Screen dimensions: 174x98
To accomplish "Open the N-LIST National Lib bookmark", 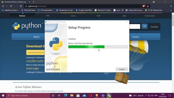I will [x=154, y=10].
